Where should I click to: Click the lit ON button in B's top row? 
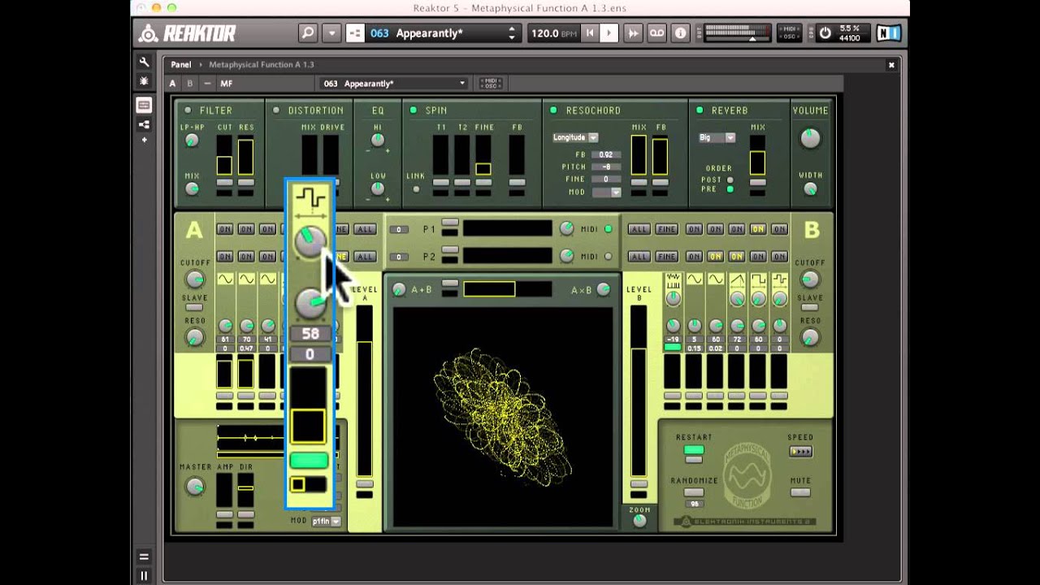[x=758, y=229]
